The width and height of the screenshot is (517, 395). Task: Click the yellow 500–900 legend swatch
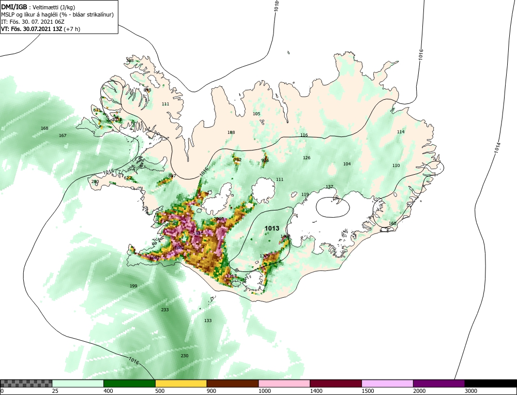181,383
